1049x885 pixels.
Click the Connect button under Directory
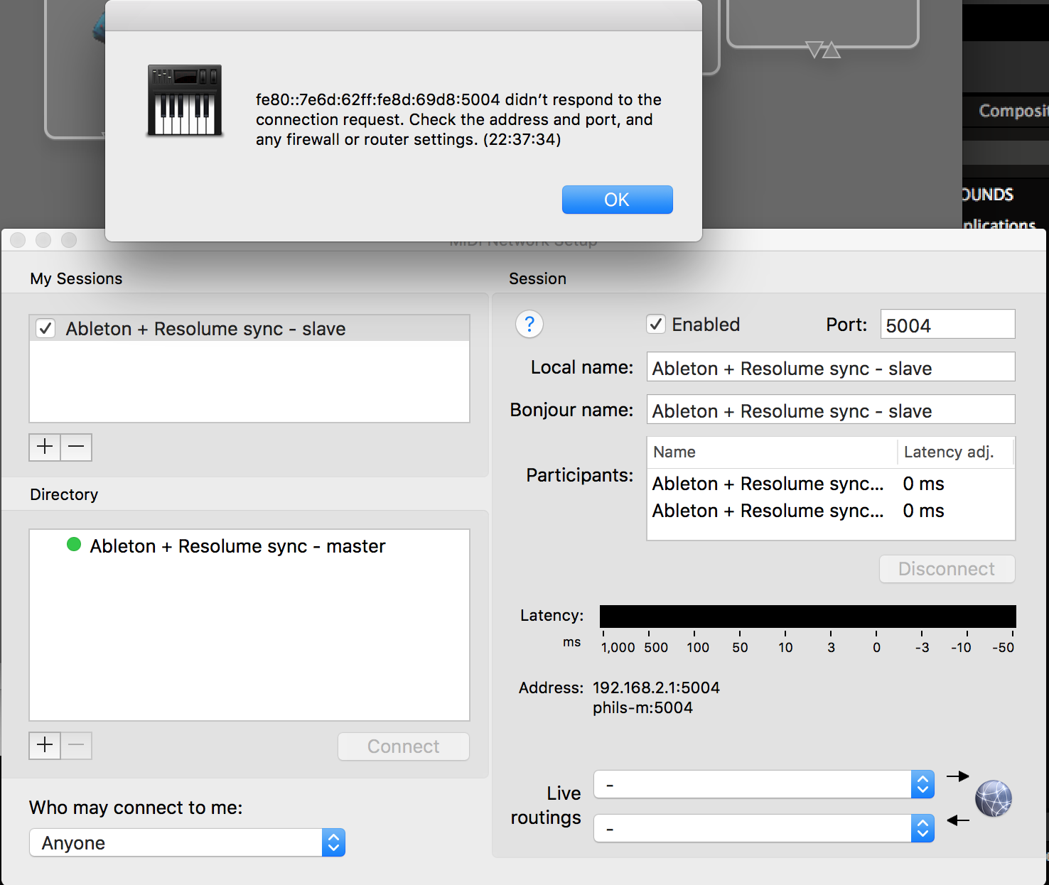point(403,746)
